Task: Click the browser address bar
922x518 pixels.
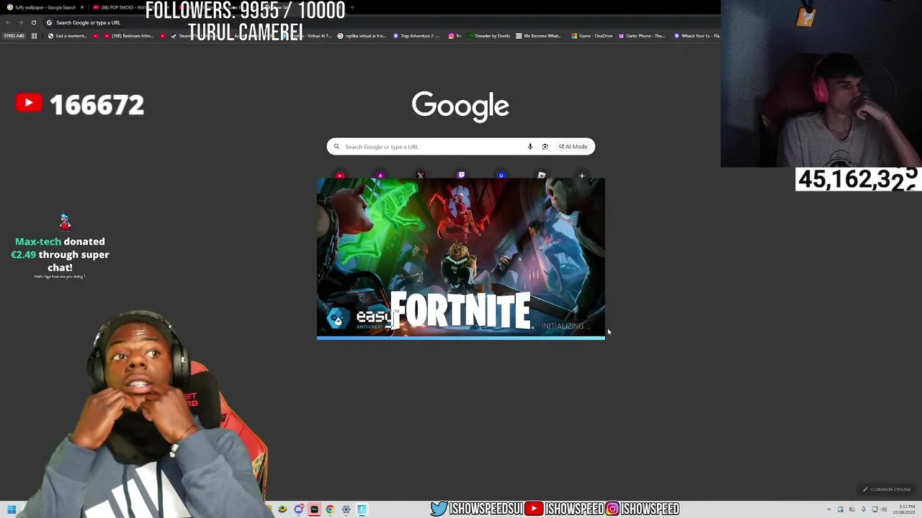Action: click(382, 22)
